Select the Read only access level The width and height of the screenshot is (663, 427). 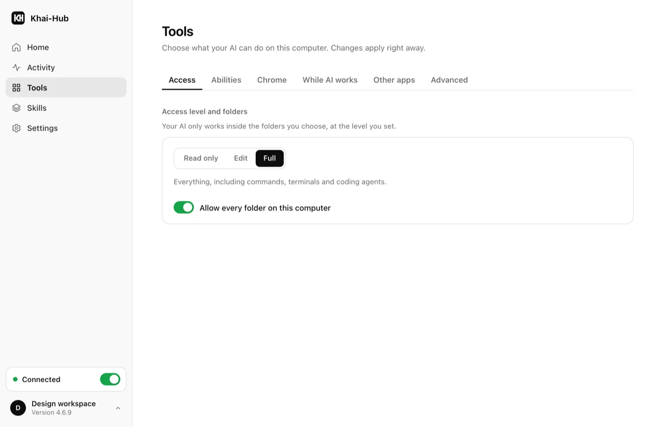201,158
